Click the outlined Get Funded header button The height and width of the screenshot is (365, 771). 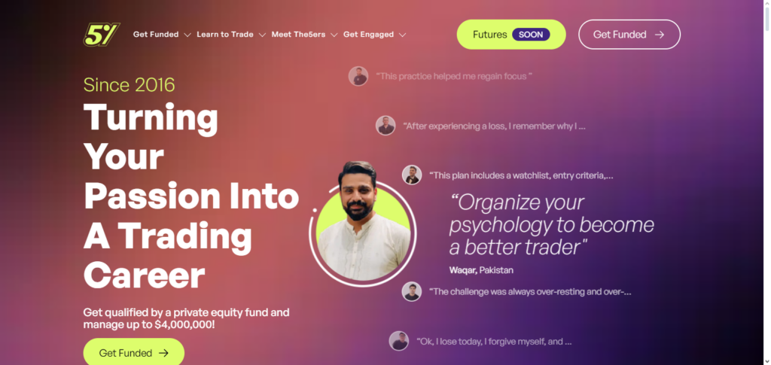click(629, 35)
